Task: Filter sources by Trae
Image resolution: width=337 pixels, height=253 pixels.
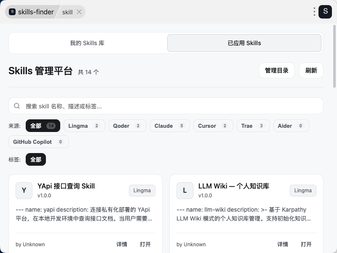Action: click(x=253, y=126)
